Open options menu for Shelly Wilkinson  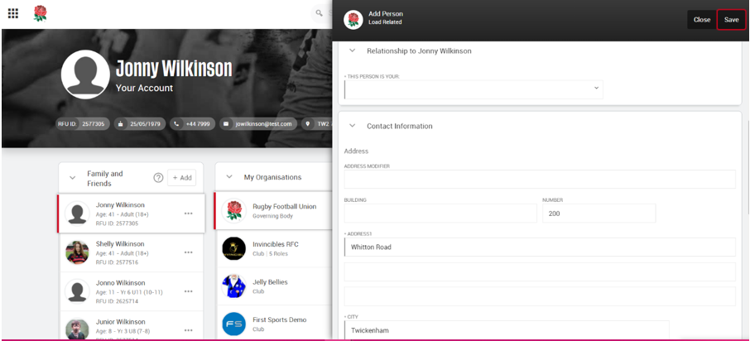(189, 252)
